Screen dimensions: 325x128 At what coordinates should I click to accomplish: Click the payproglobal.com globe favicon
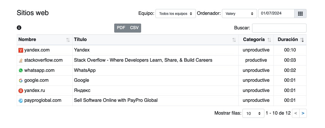pyautogui.click(x=21, y=100)
